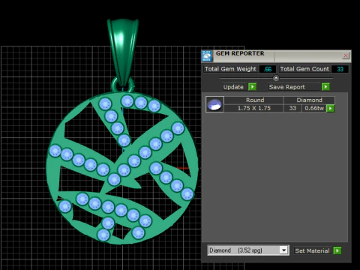Screen dimensions: 360x270
Task: Click the 1.75 X 1.75 size cell
Action: pos(254,108)
